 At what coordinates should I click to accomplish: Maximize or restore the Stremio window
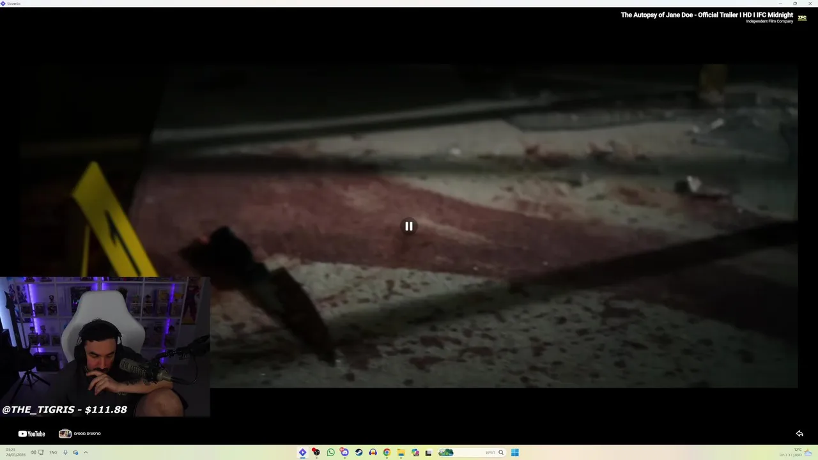click(795, 3)
